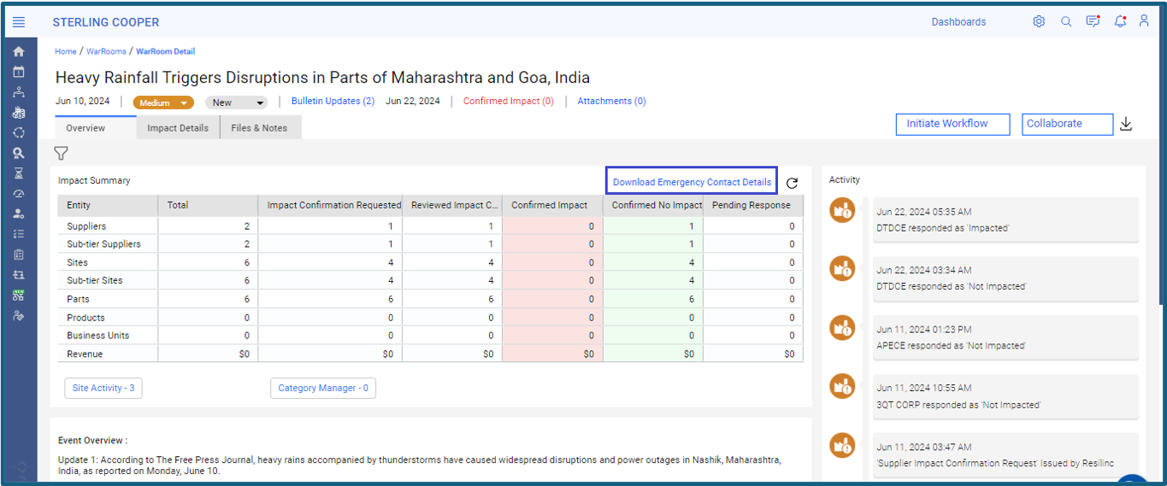Open the checklist icon in sidebar
Image resolution: width=1167 pixels, height=486 pixels.
click(x=19, y=234)
